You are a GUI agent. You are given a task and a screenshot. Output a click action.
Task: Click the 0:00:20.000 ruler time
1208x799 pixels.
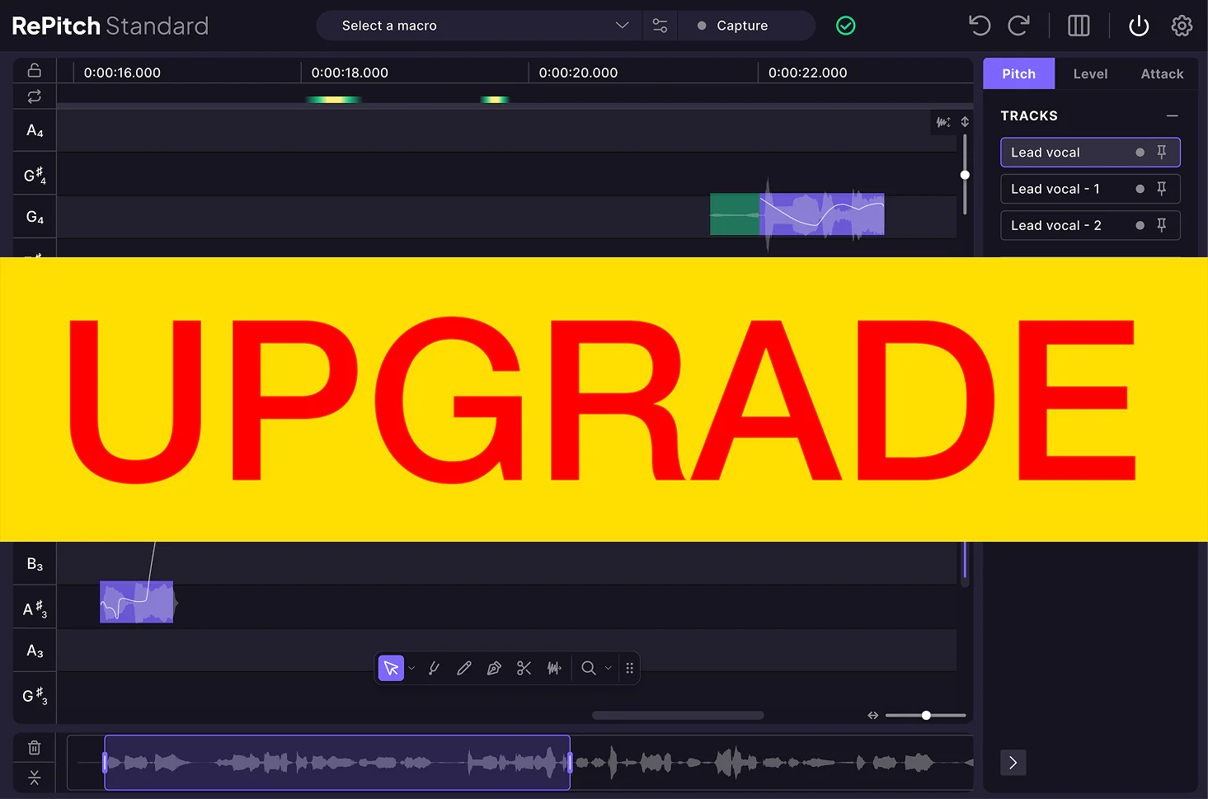point(578,73)
